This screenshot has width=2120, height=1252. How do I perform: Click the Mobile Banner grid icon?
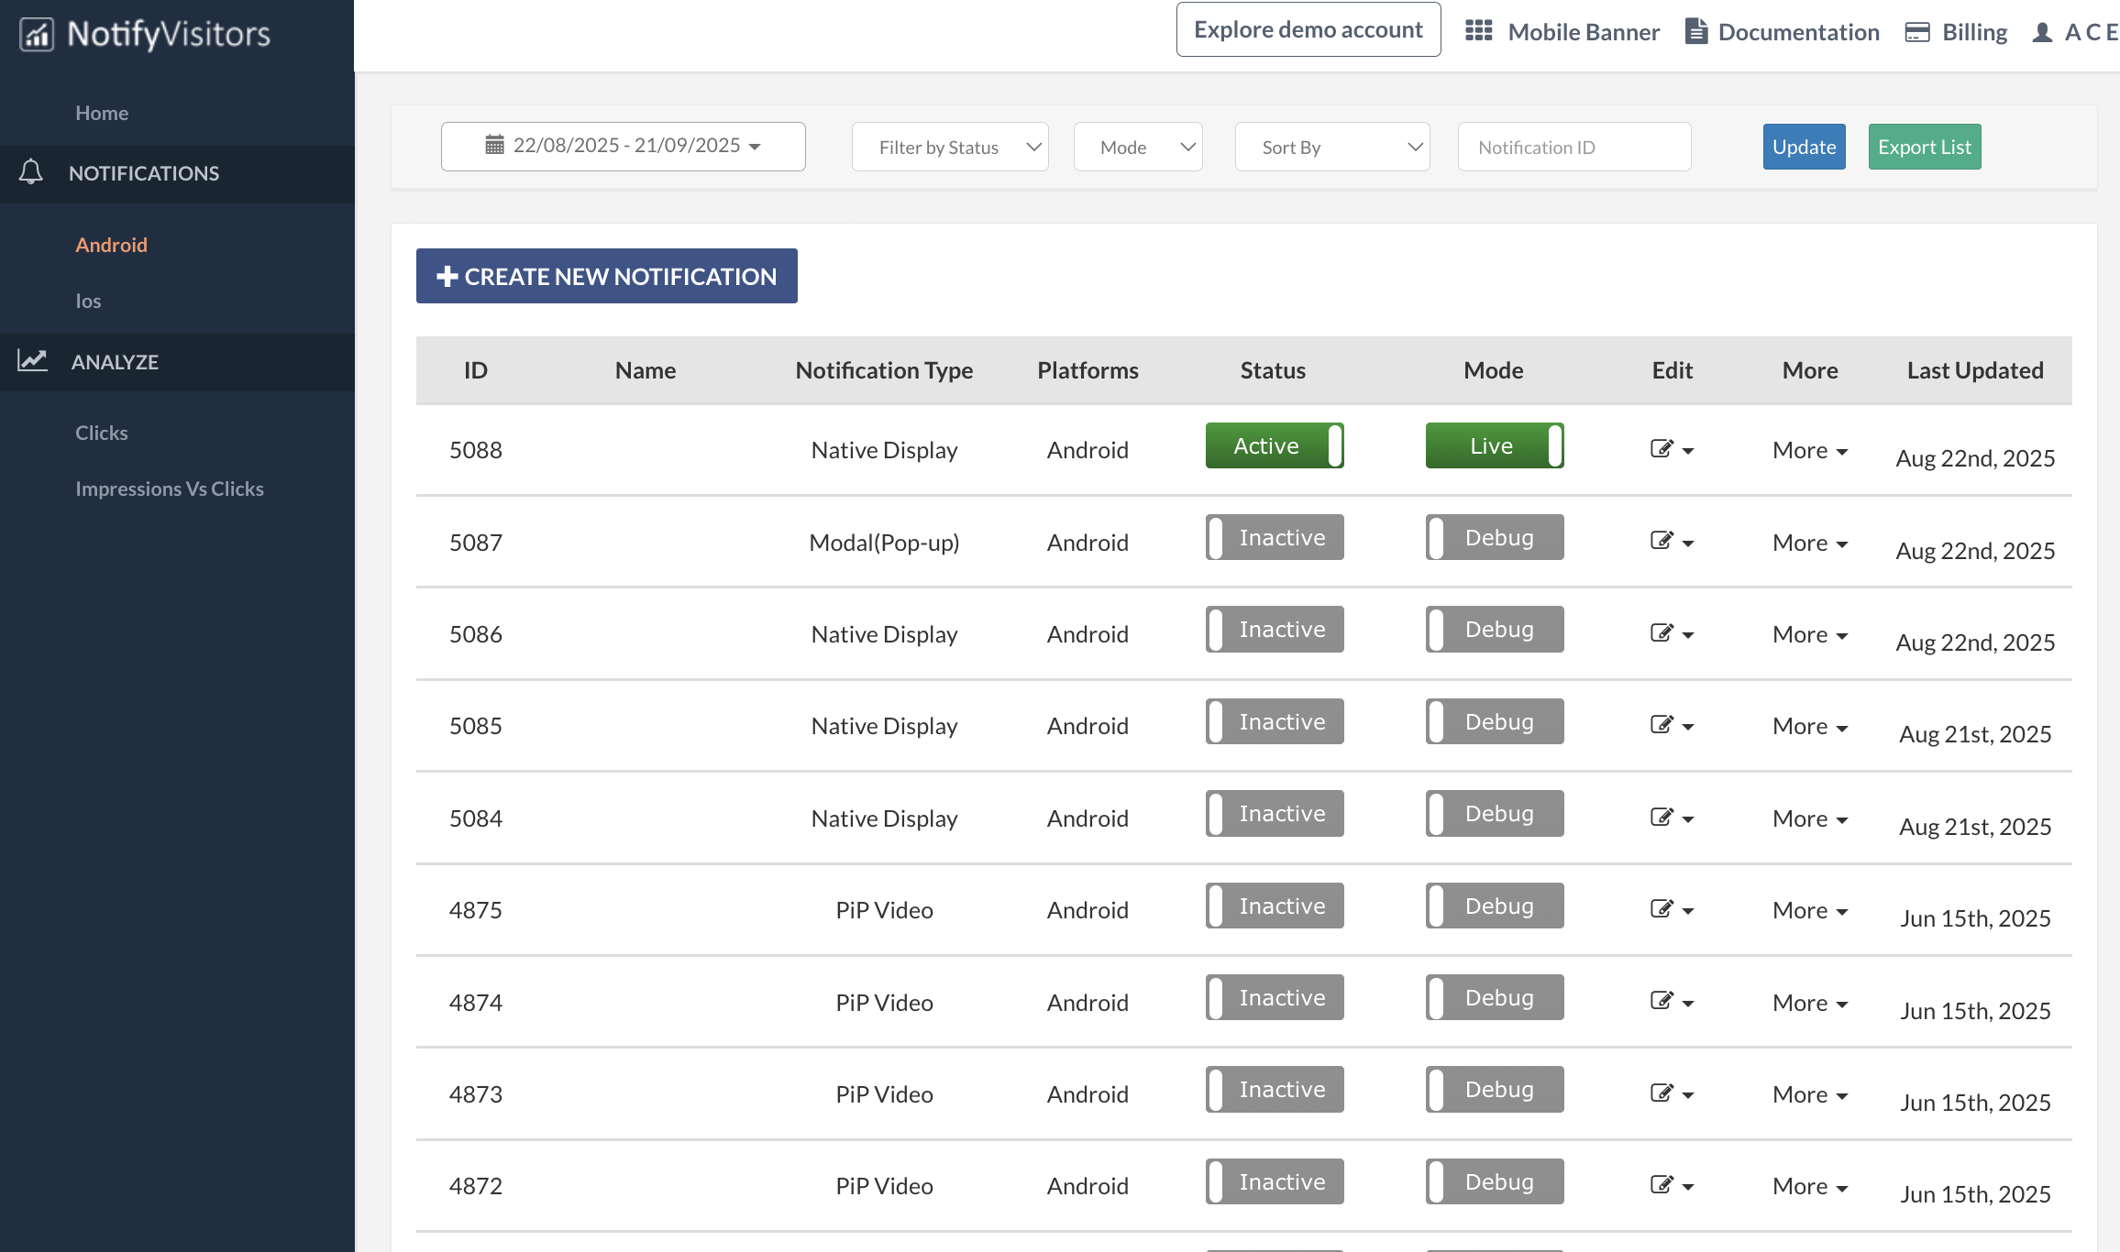[1478, 31]
